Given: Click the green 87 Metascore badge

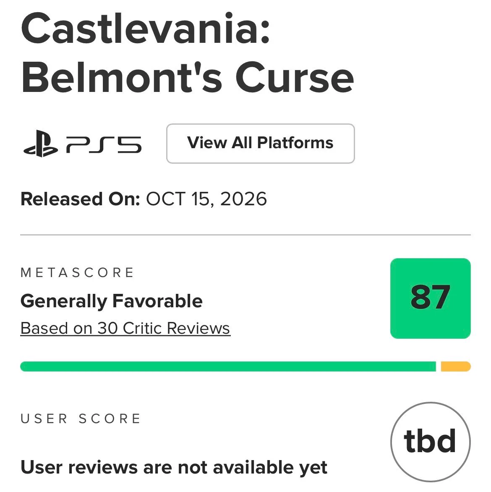Looking at the screenshot, I should pyautogui.click(x=431, y=298).
